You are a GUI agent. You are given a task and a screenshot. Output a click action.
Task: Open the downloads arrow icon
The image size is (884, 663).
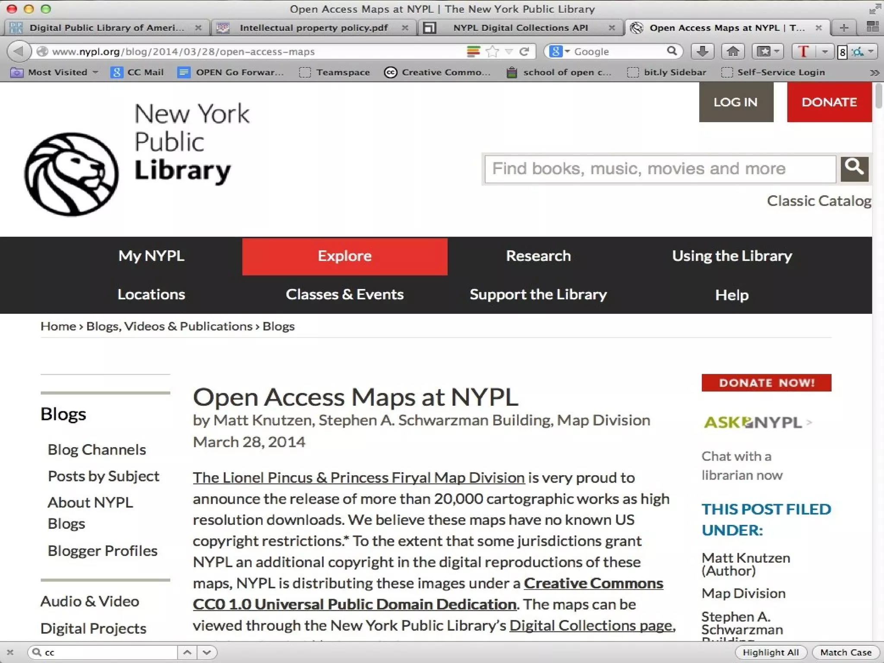[x=702, y=51]
